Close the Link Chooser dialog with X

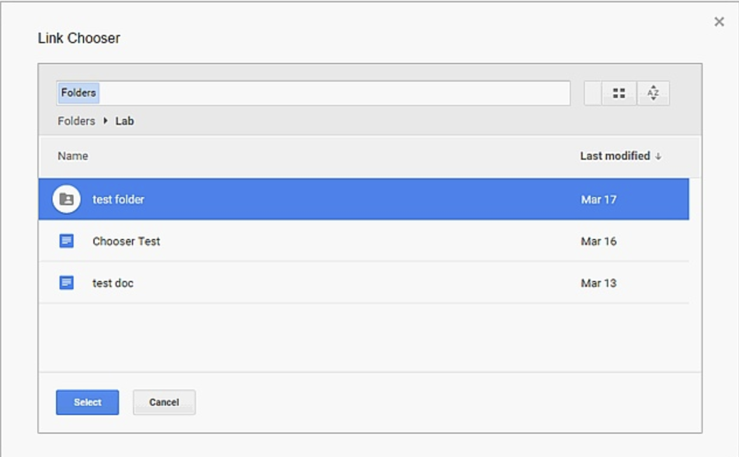pyautogui.click(x=719, y=22)
